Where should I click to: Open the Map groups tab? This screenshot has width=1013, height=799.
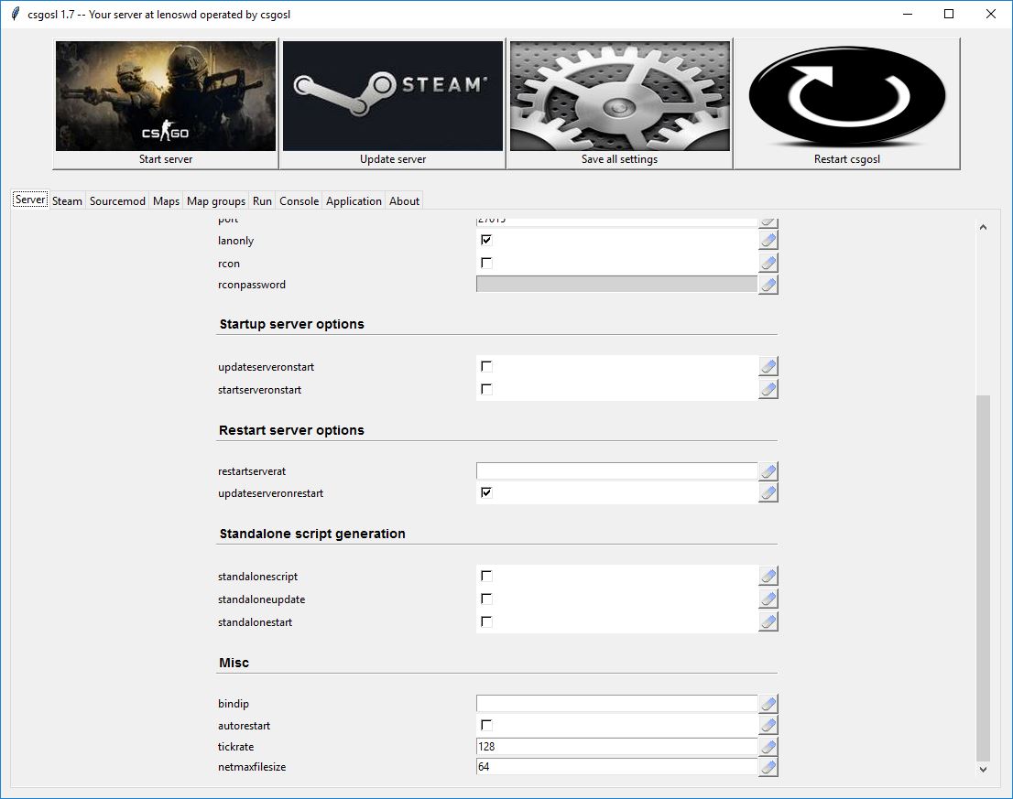[216, 200]
